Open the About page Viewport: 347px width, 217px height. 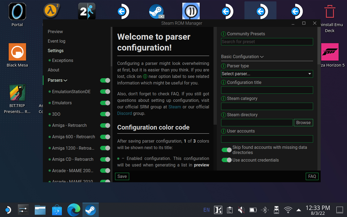(53, 70)
